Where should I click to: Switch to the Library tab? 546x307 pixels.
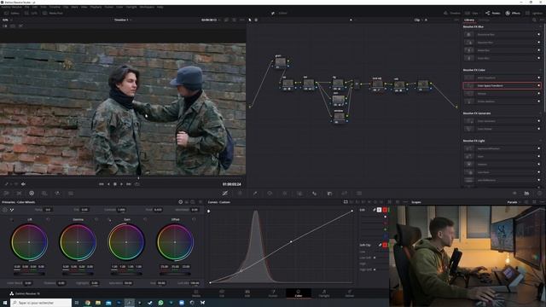point(469,20)
